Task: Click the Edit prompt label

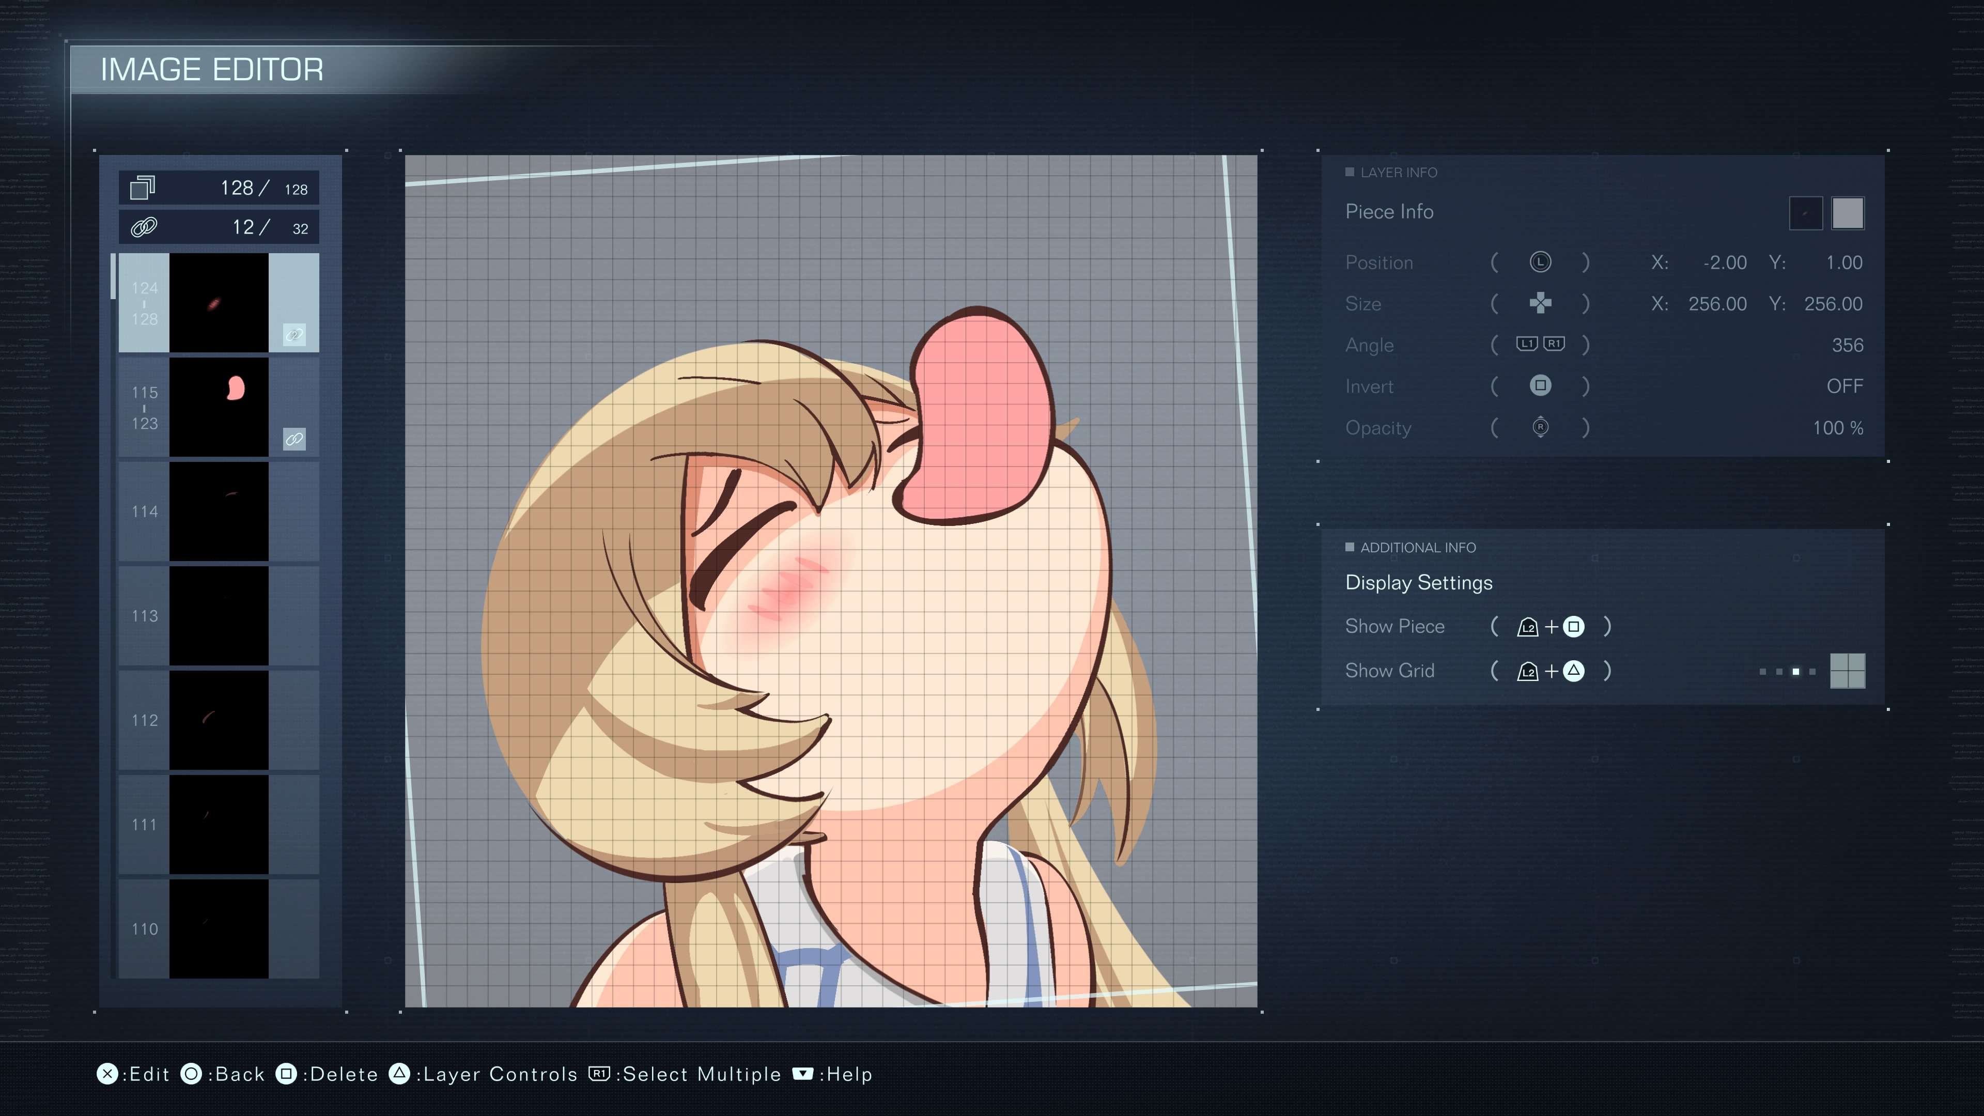Action: pyautogui.click(x=149, y=1075)
